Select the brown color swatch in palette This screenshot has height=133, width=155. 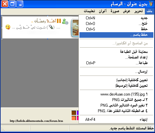74,113
